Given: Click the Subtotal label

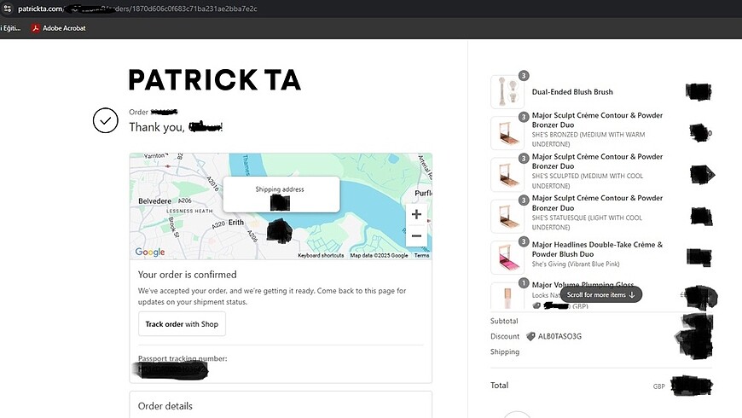Looking at the screenshot, I should (x=504, y=321).
